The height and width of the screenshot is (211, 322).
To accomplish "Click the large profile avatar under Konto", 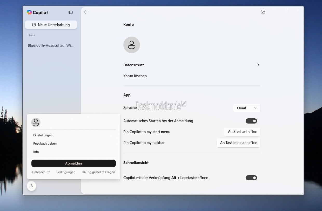I will pyautogui.click(x=132, y=45).
